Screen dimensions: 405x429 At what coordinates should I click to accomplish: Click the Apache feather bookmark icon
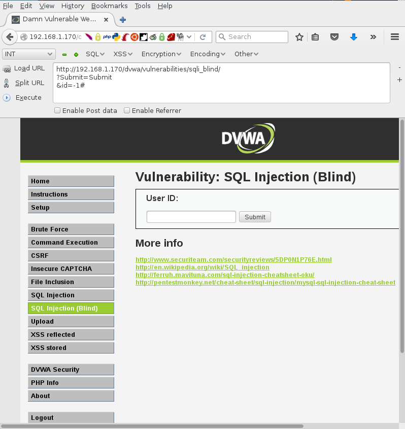[88, 36]
